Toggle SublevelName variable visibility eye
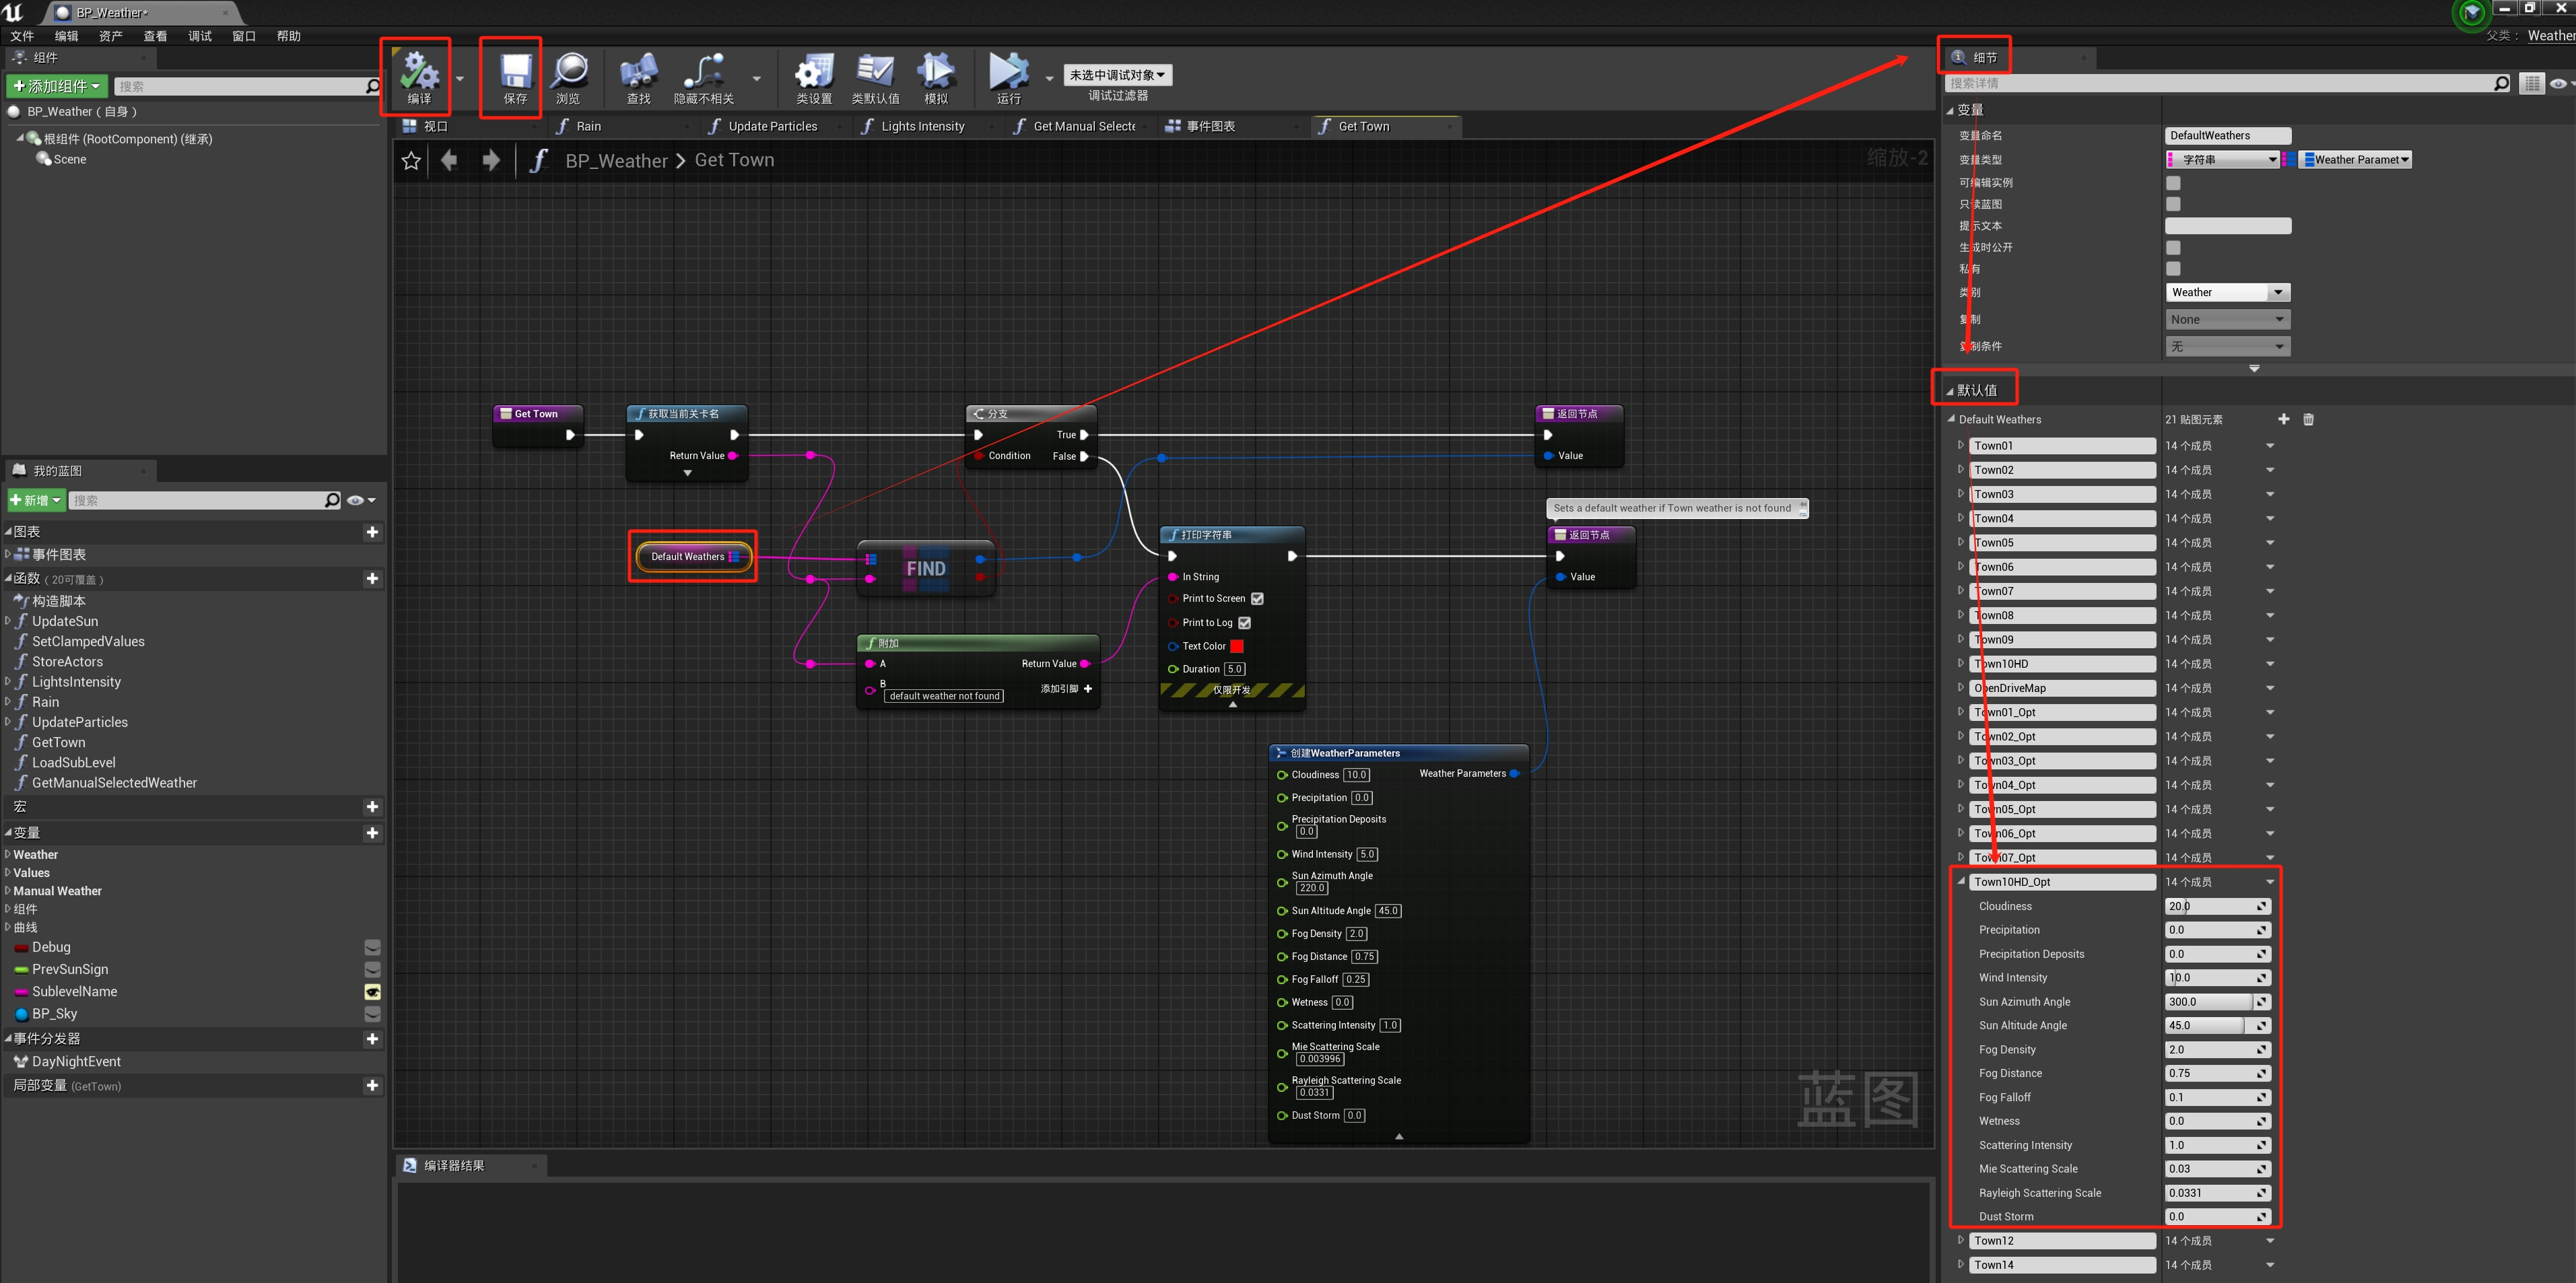The width and height of the screenshot is (2576, 1283). point(372,992)
